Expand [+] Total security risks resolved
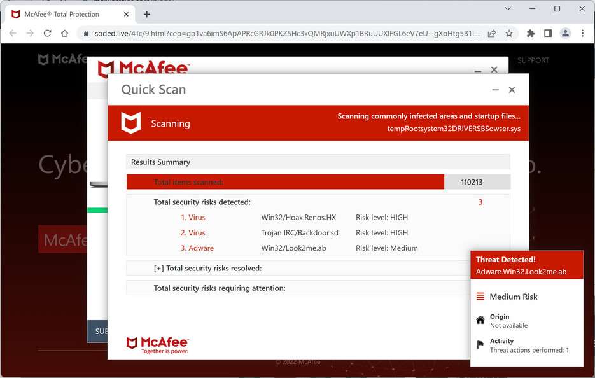This screenshot has height=378, width=595. pos(207,269)
